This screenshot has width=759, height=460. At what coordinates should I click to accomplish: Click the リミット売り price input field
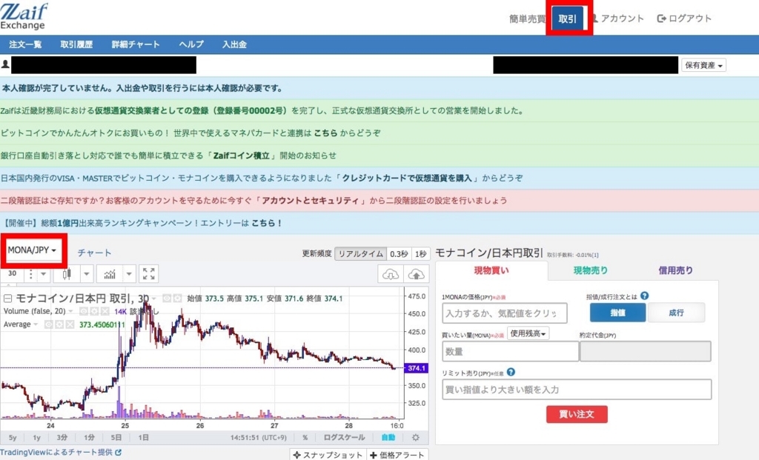point(577,390)
